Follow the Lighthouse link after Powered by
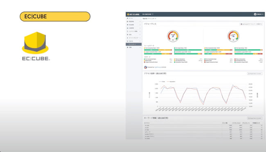This screenshot has width=266, height=152. 158,67
